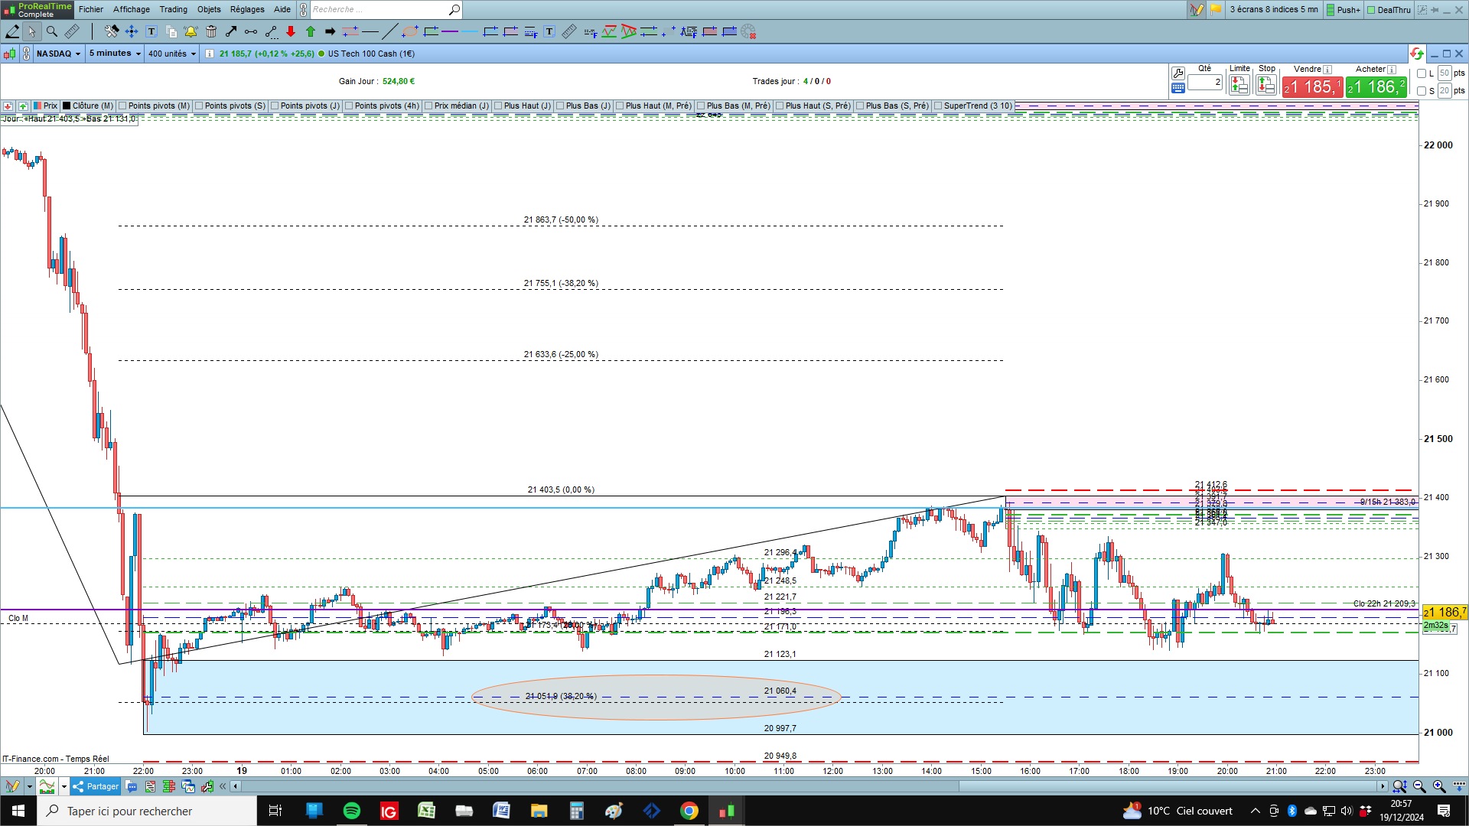
Task: Click the trash bin delete icon
Action: (x=211, y=31)
